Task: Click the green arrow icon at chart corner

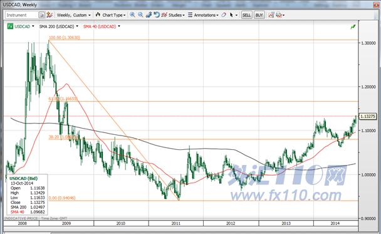Action: [x=353, y=26]
